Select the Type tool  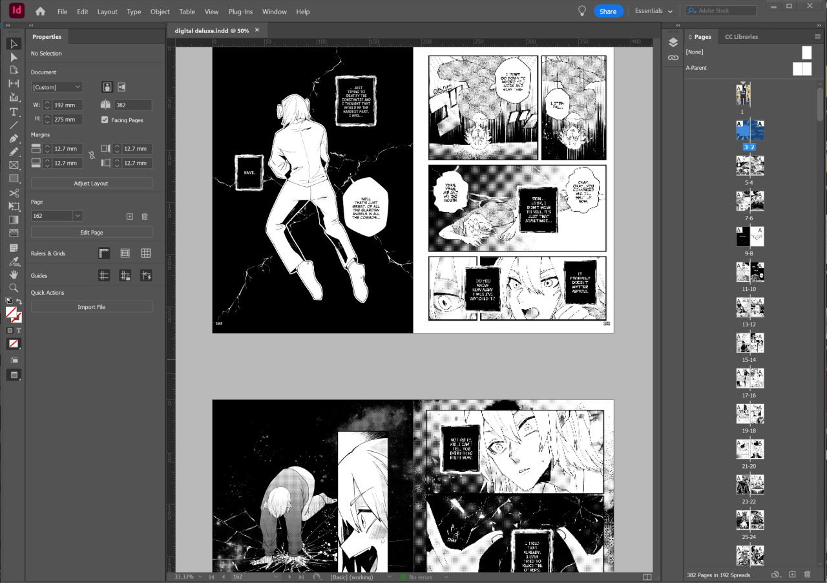(14, 111)
